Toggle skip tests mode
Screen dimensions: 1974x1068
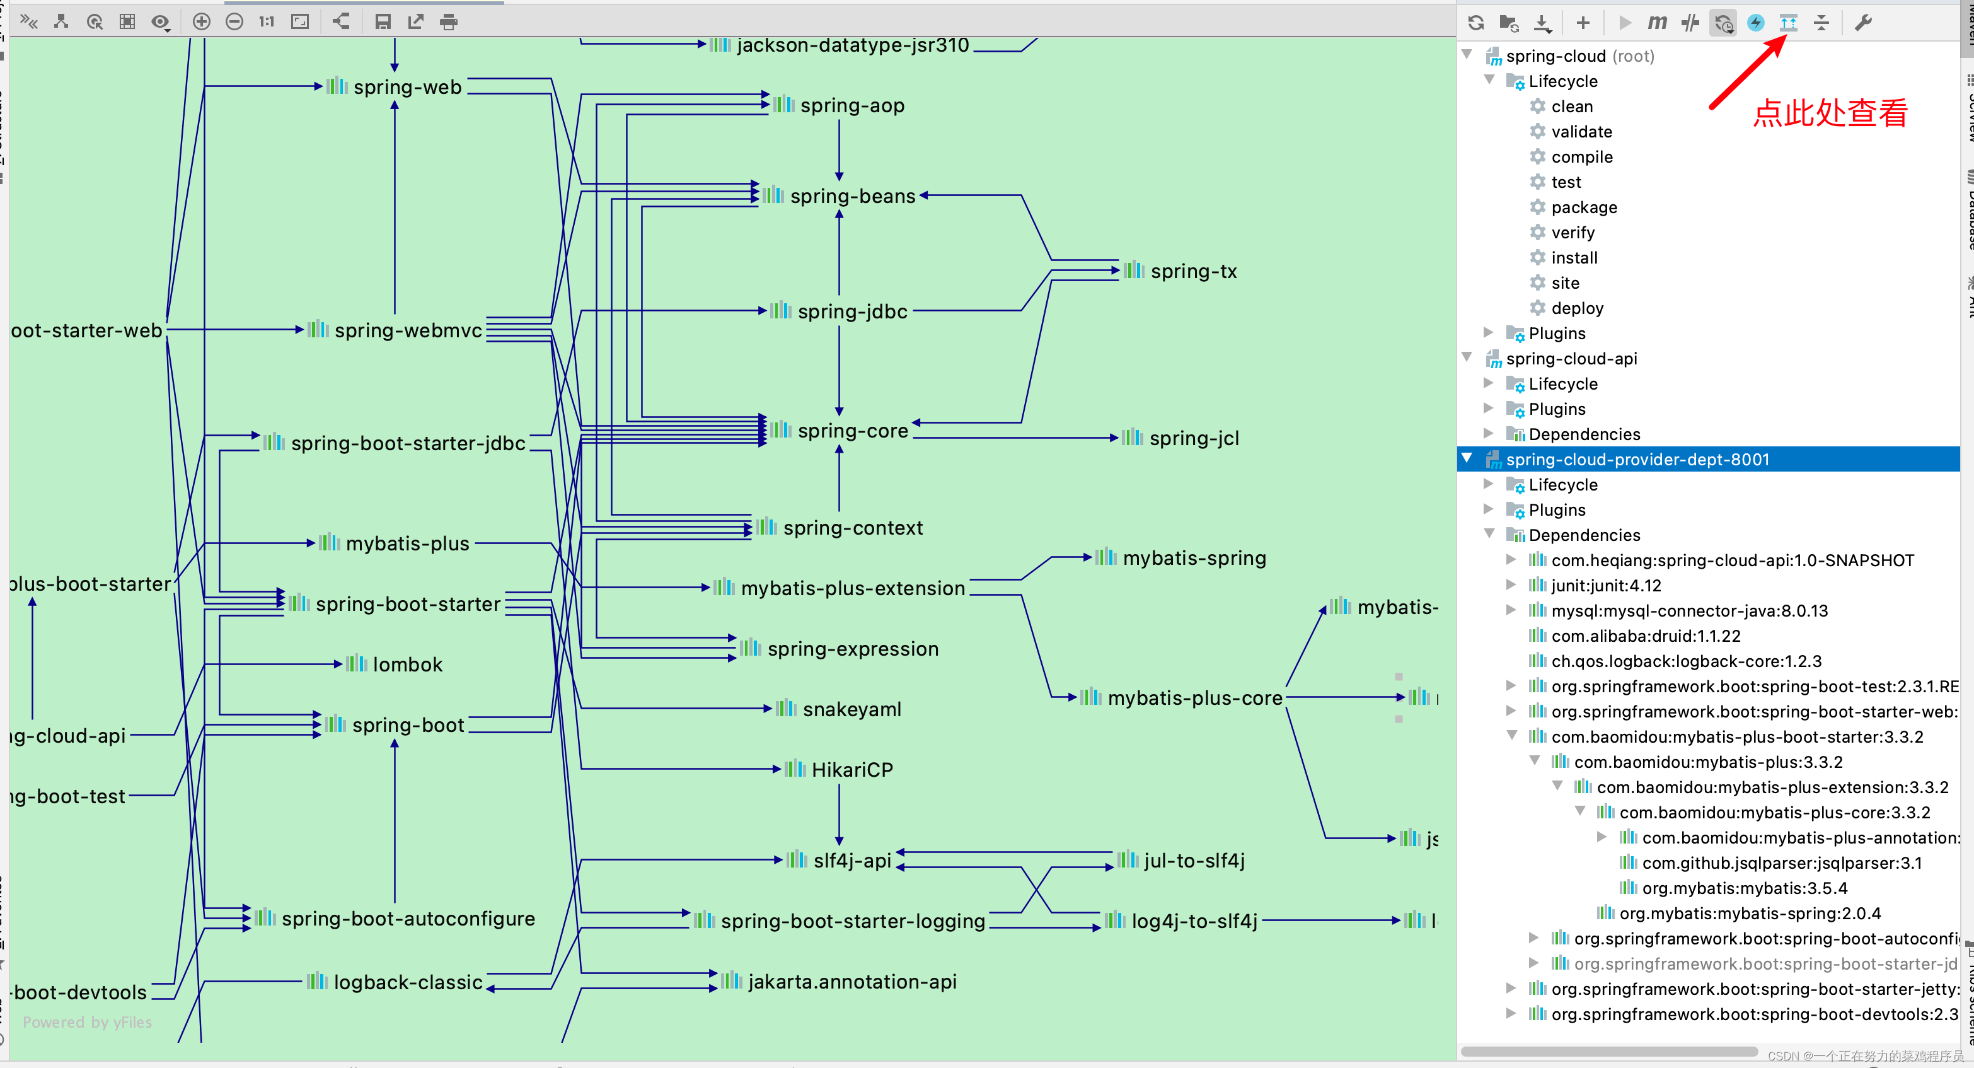point(1755,23)
